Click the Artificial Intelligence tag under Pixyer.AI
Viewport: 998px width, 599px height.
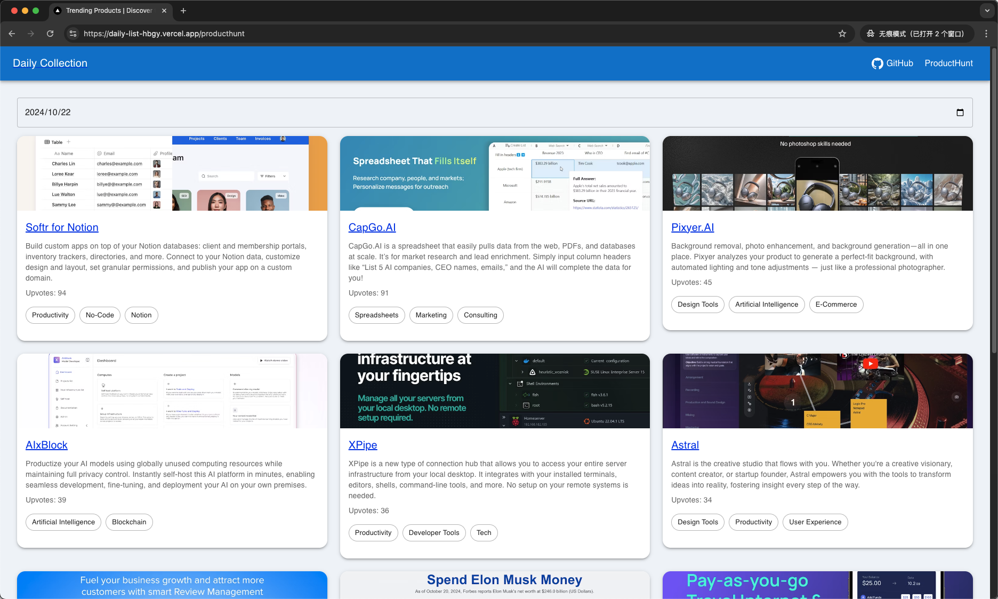coord(767,305)
